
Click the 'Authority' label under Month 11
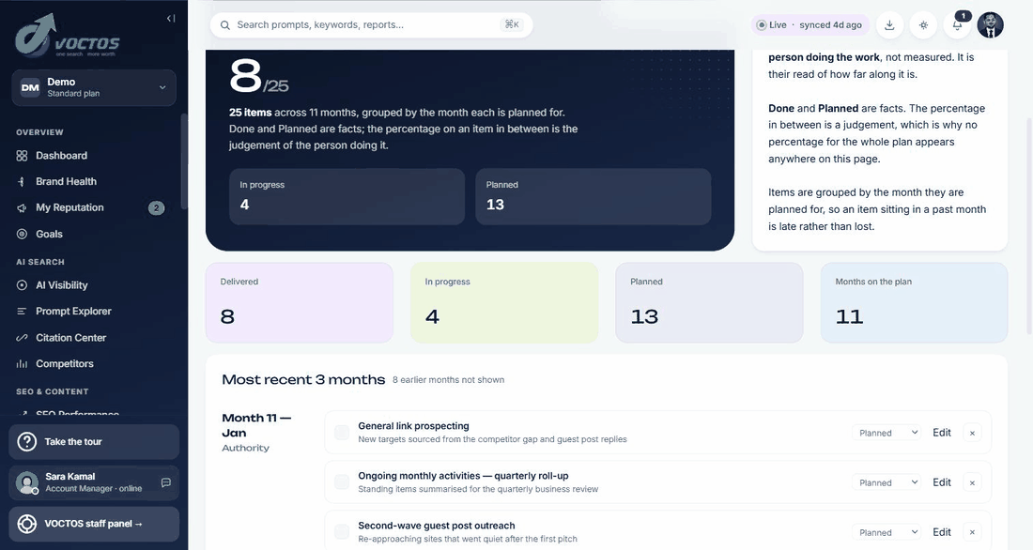tap(246, 448)
